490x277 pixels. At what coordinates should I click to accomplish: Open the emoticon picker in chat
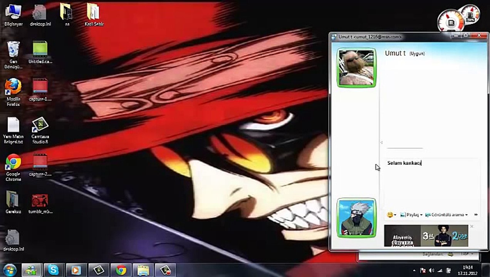pos(390,215)
